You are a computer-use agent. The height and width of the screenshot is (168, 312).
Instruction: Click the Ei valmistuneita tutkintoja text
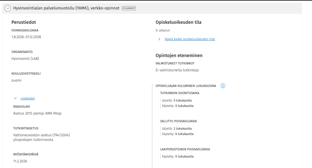pos(177,70)
